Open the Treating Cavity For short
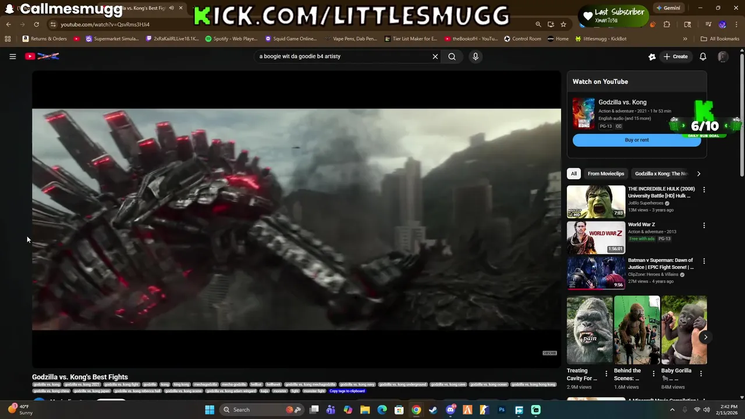Screen dimensions: 745x419 tap(590, 330)
